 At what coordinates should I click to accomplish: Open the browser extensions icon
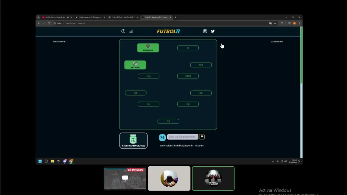[x=282, y=23]
